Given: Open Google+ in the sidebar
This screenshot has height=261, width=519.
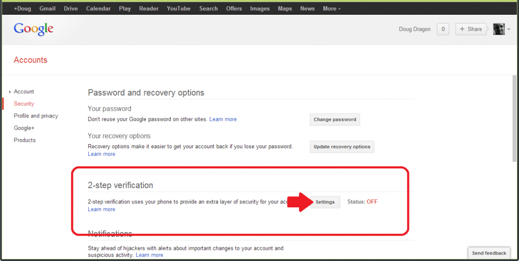Looking at the screenshot, I should 24,128.
